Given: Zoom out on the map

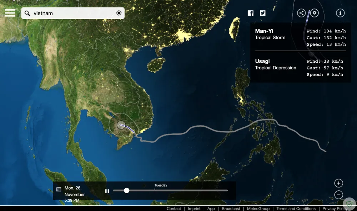Looking at the screenshot, I should coord(338,195).
